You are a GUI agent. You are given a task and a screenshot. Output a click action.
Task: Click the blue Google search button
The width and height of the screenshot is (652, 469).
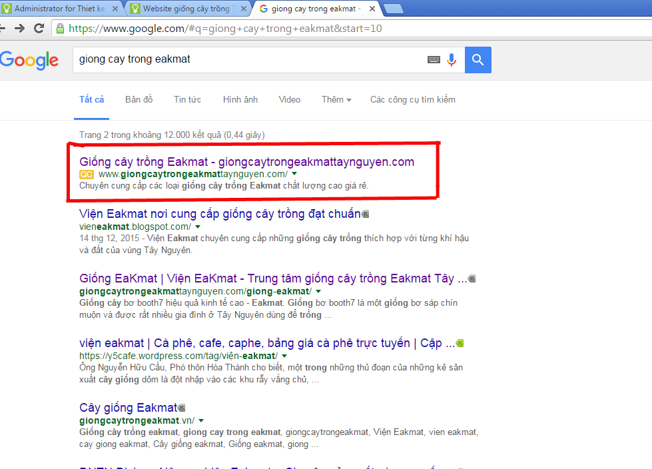(478, 60)
